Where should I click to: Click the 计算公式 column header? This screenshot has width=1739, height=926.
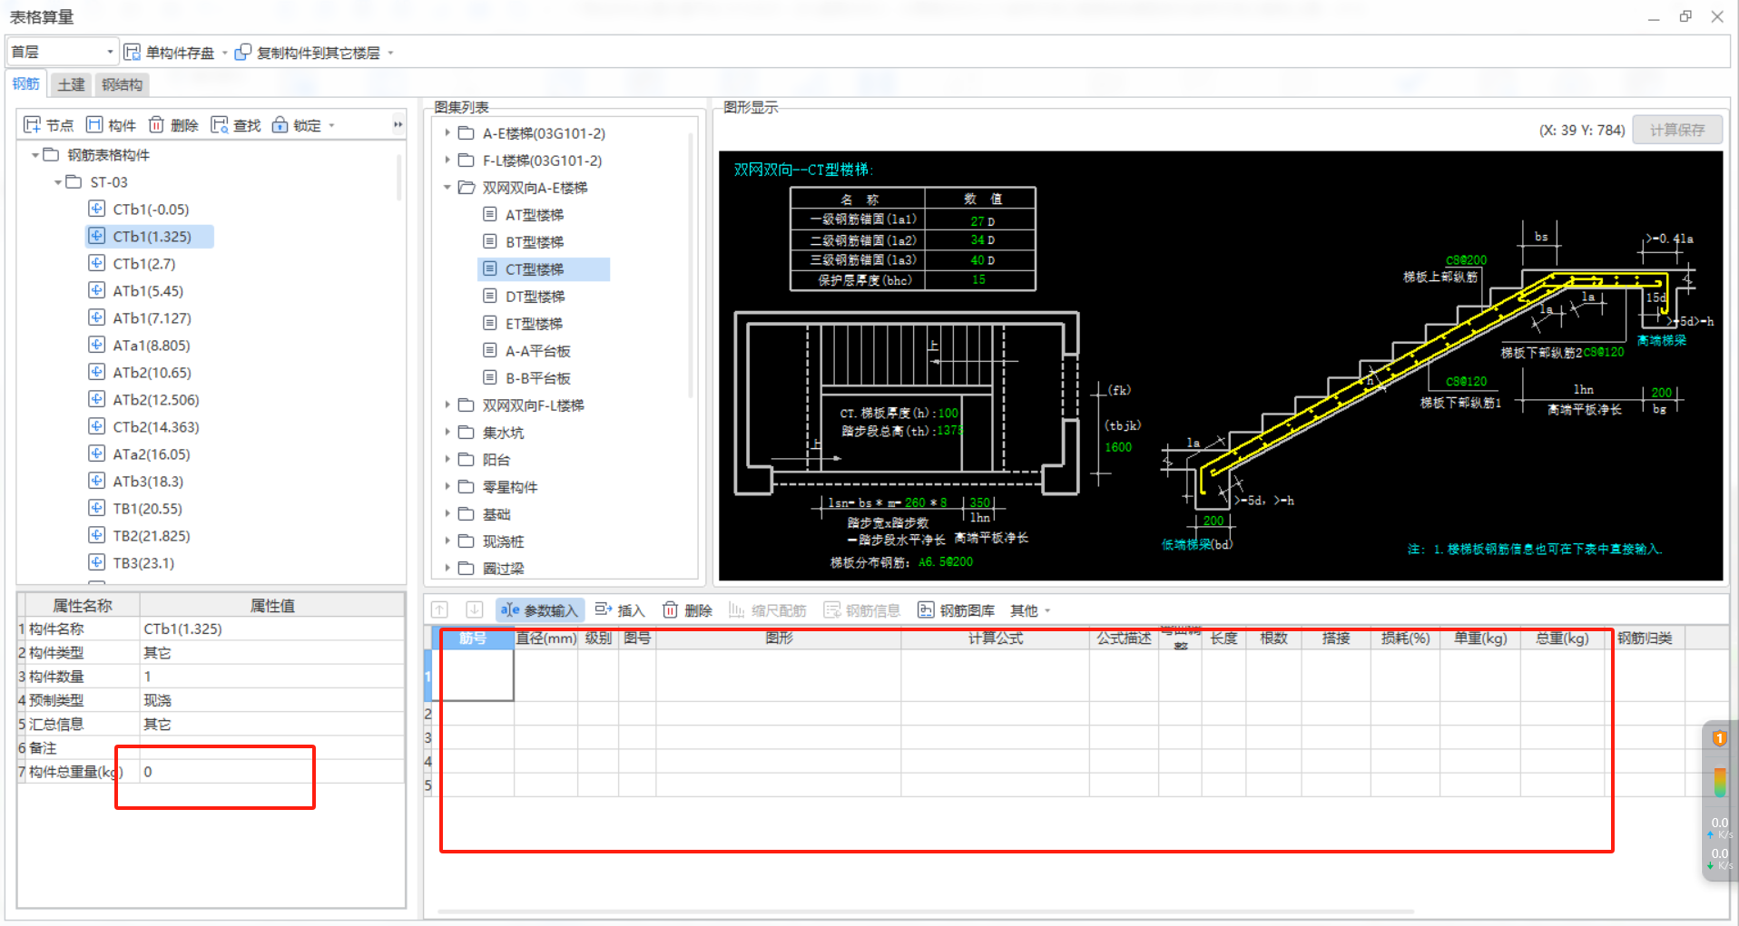point(996,638)
